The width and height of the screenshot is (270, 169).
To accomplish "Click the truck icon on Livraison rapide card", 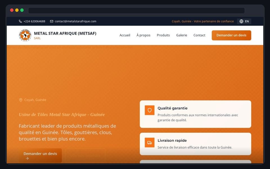I will [150, 143].
